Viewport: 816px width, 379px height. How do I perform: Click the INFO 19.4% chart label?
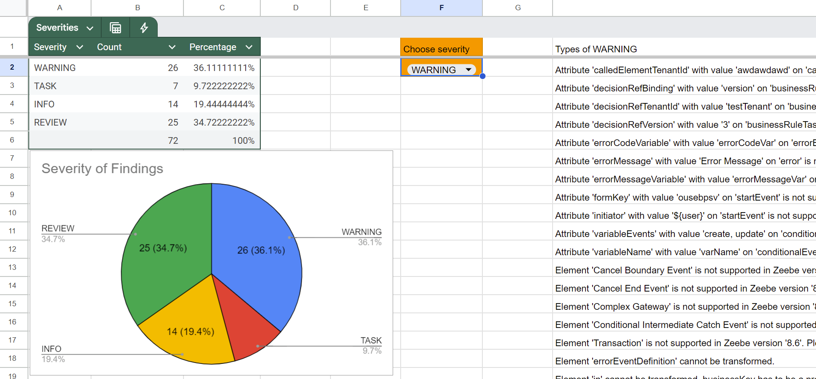click(53, 354)
